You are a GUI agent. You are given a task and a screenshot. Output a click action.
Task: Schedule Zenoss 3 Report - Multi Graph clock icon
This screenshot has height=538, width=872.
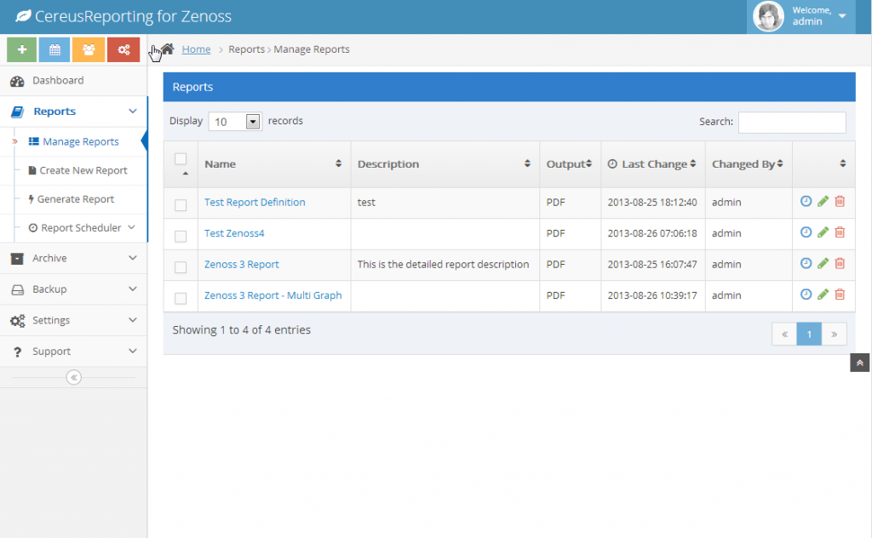(x=806, y=295)
